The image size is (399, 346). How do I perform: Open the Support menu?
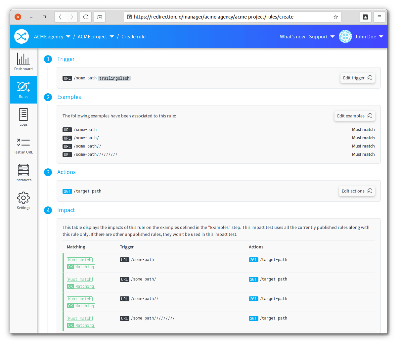coord(321,37)
